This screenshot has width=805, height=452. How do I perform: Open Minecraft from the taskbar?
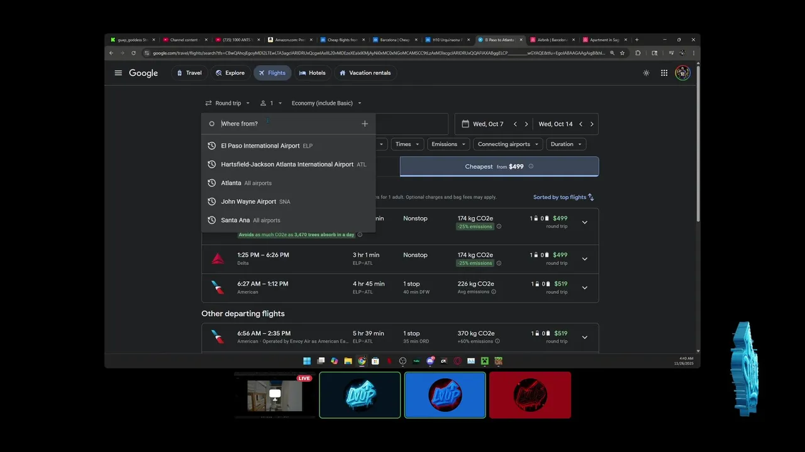485,361
